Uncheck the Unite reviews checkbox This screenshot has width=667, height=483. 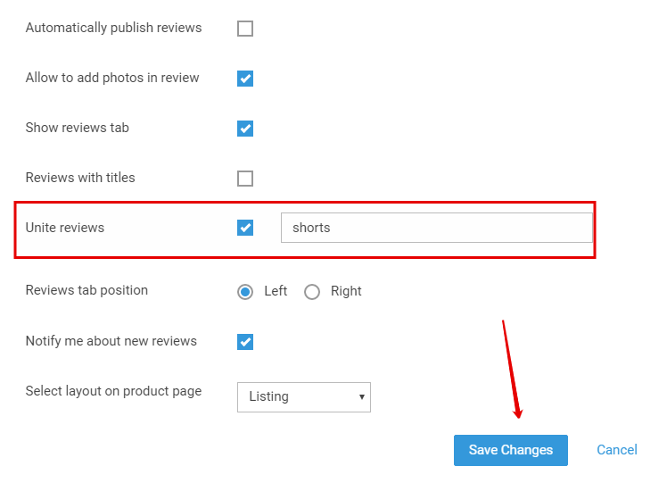[245, 228]
